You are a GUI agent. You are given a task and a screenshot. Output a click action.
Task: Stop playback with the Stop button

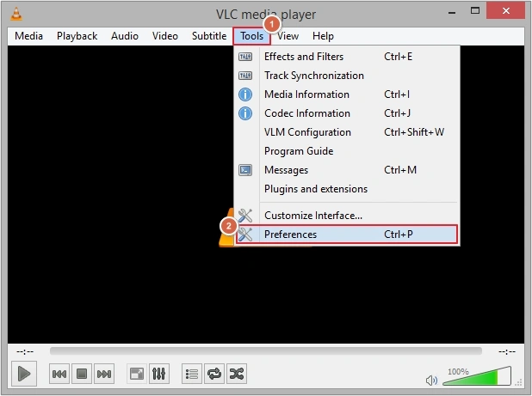click(x=82, y=374)
